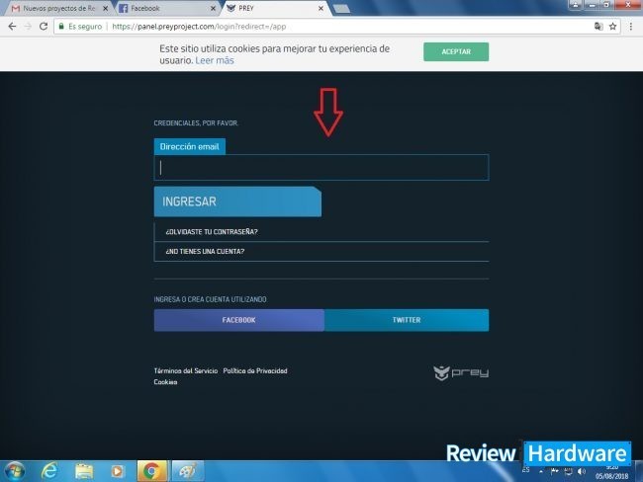Open Política de Privacidad link
Screen dimensions: 643x482
coord(255,371)
